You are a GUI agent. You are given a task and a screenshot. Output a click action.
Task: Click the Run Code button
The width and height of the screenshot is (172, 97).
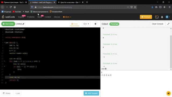[x=8, y=24]
